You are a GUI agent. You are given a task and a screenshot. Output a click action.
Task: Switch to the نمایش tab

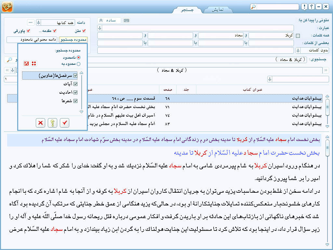[218, 9]
